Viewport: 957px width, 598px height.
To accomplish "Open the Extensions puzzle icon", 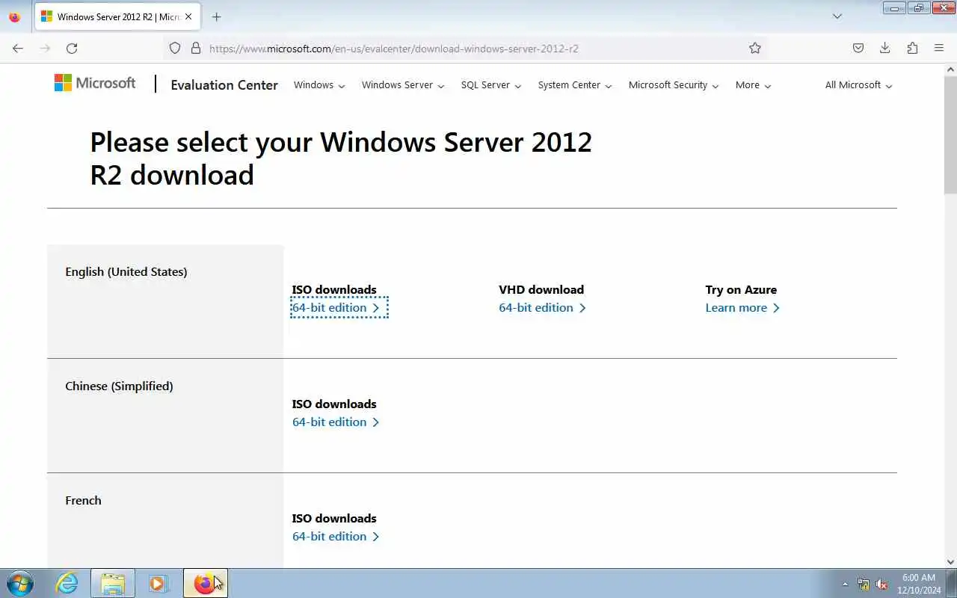I will 912,48.
